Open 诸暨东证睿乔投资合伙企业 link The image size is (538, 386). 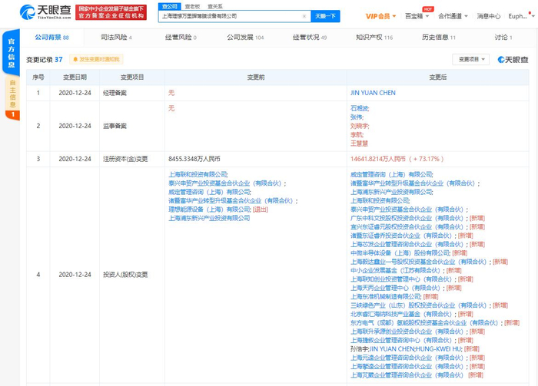pyautogui.click(x=400, y=236)
